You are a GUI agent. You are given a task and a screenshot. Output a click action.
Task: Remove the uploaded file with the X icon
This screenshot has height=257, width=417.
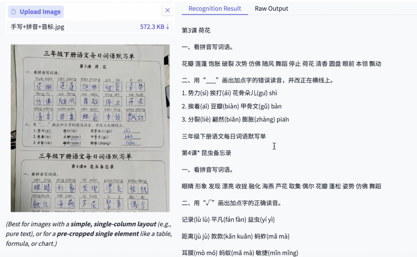coord(168,10)
